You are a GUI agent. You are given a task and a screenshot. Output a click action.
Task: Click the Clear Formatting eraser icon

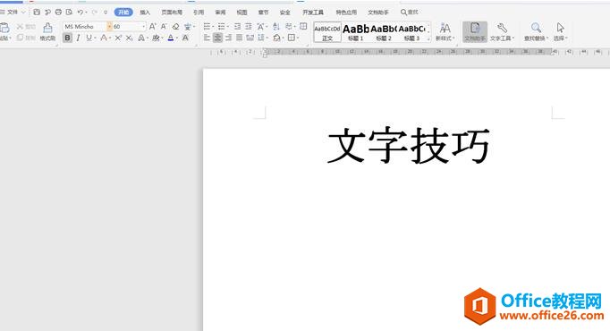(176, 26)
